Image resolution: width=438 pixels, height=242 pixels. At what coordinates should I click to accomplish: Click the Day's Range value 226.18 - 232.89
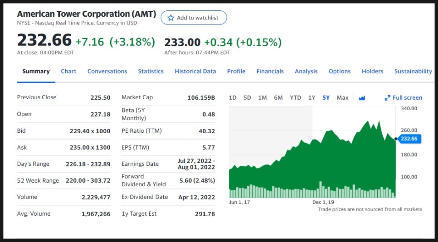[x=88, y=164]
